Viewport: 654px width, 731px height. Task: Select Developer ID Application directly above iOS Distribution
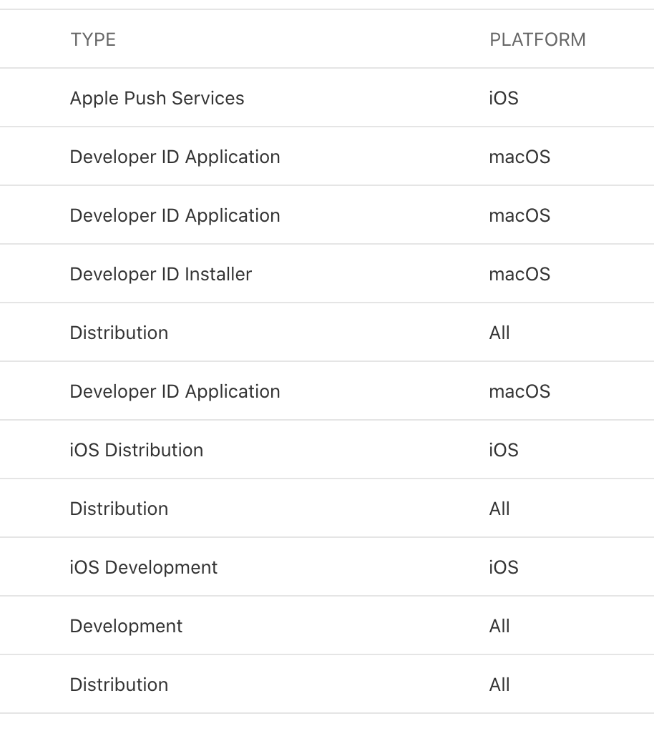[175, 391]
